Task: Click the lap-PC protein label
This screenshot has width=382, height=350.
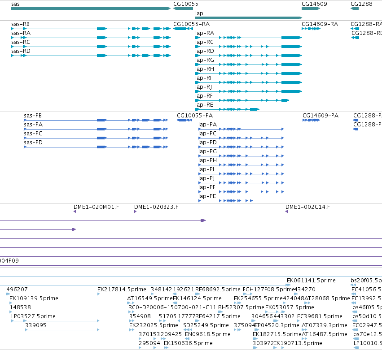Action: coord(207,134)
